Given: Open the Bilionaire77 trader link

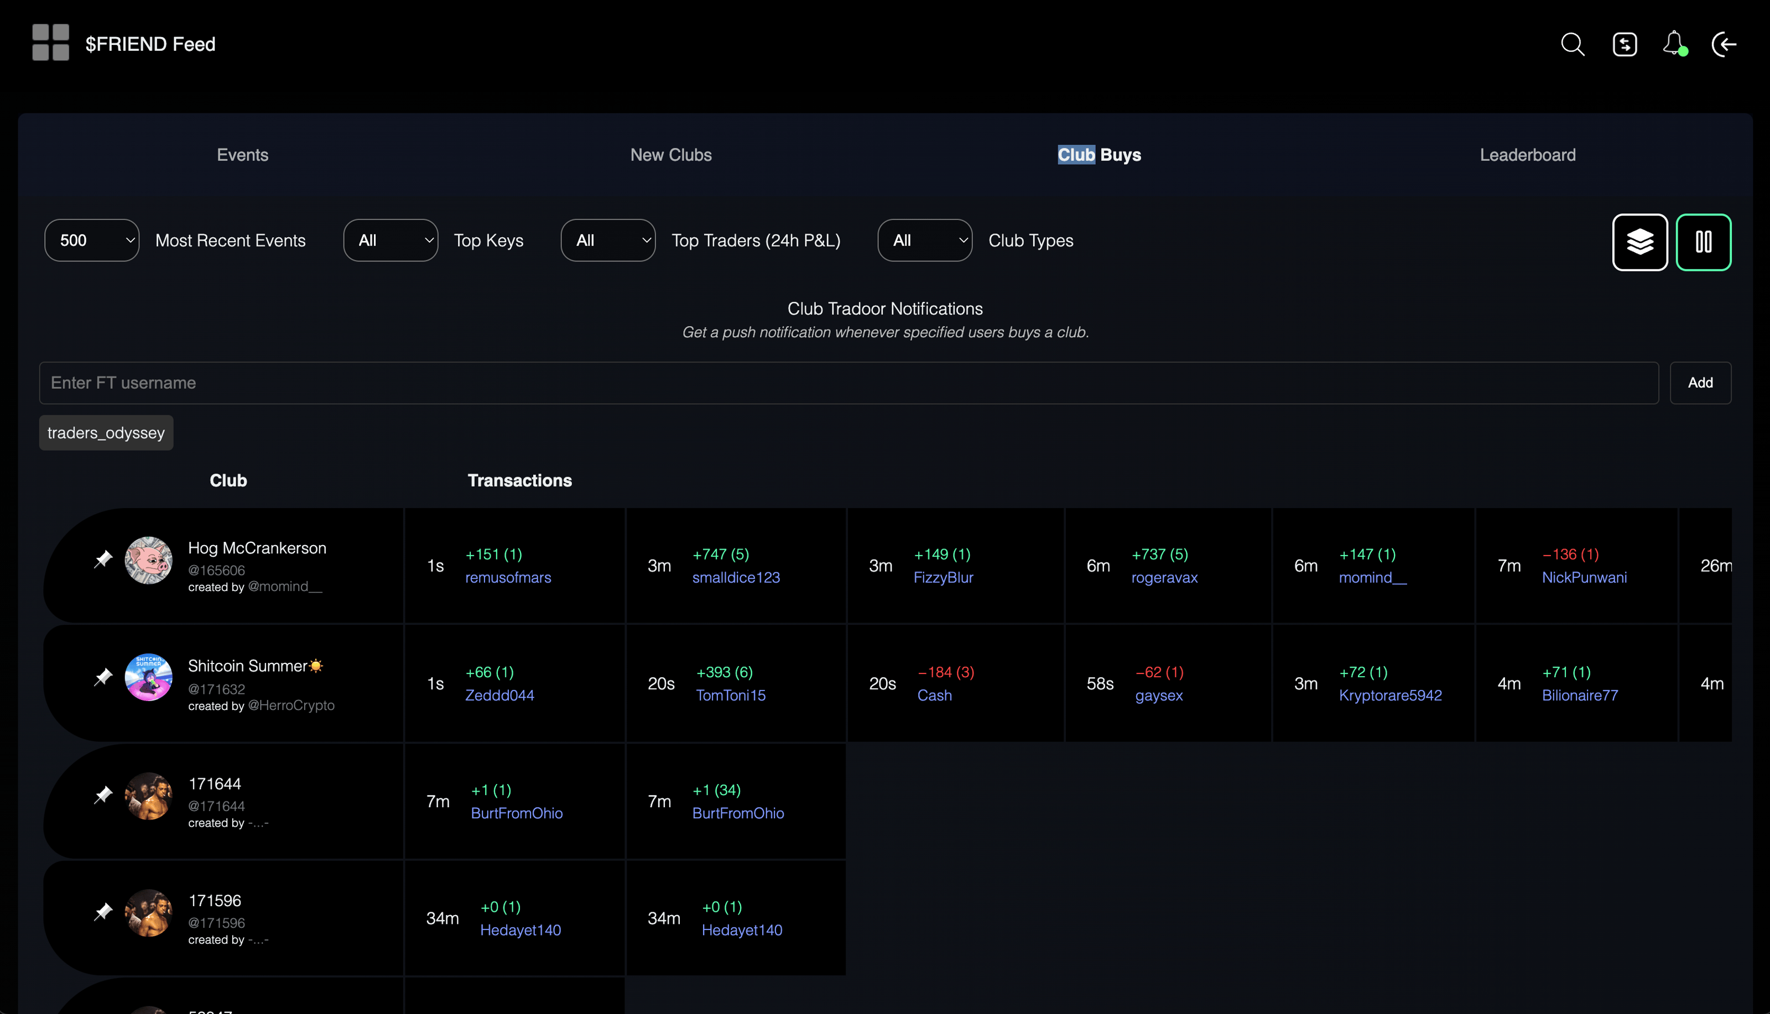Looking at the screenshot, I should [x=1579, y=695].
